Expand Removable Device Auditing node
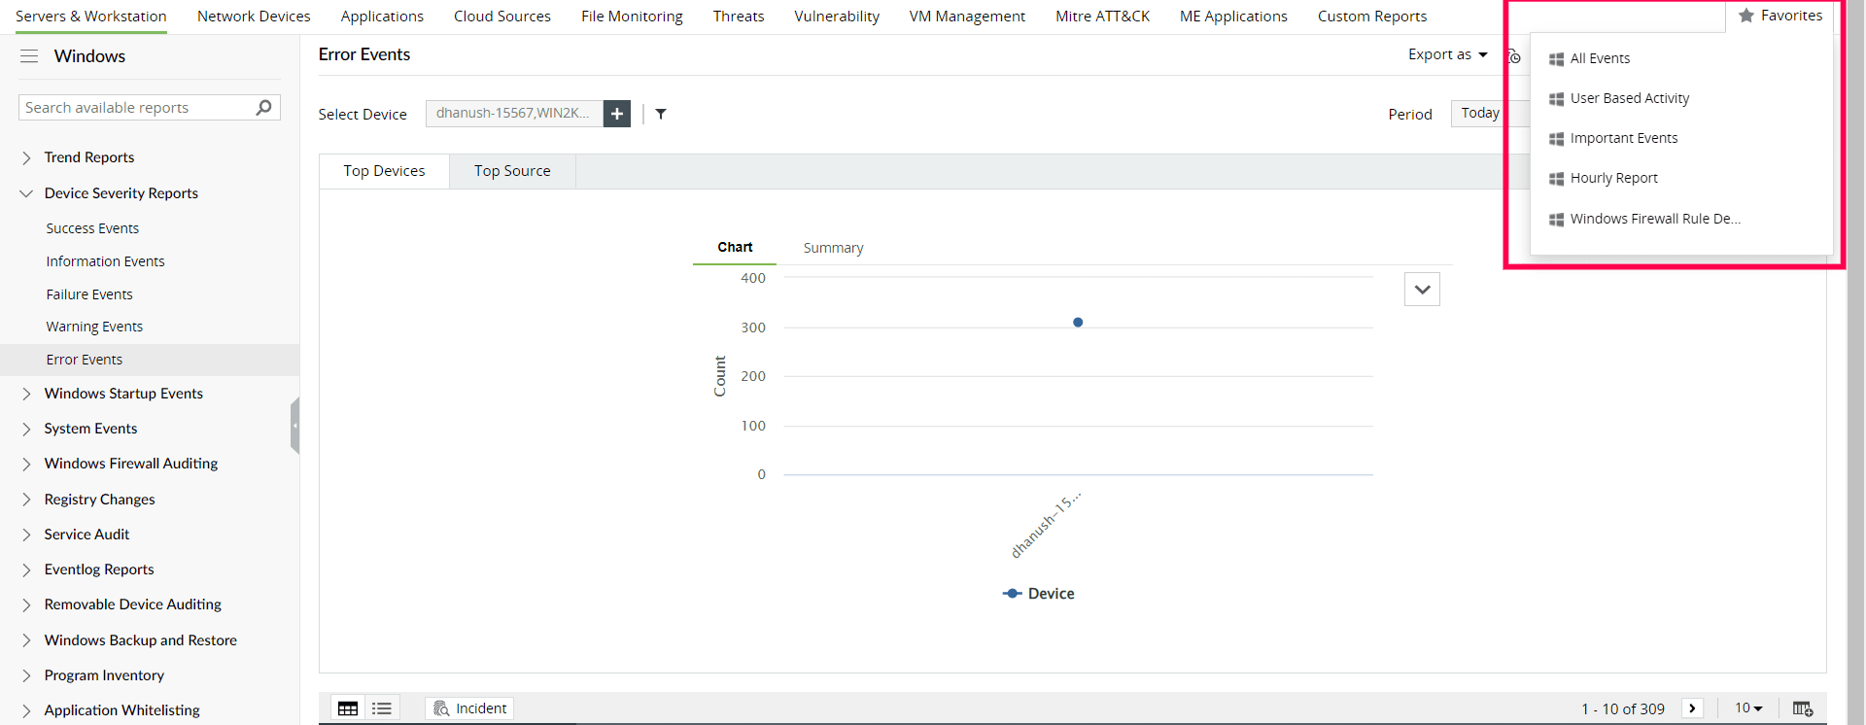This screenshot has height=725, width=1866. [x=26, y=604]
